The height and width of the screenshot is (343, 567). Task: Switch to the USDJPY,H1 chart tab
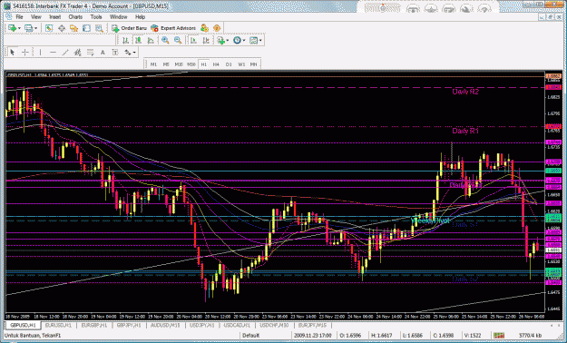[x=202, y=325]
